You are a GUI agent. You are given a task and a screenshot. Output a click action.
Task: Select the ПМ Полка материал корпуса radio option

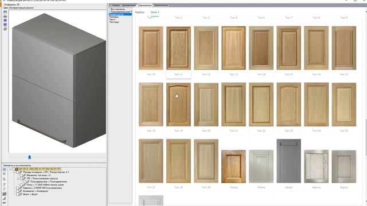[x=21, y=179]
